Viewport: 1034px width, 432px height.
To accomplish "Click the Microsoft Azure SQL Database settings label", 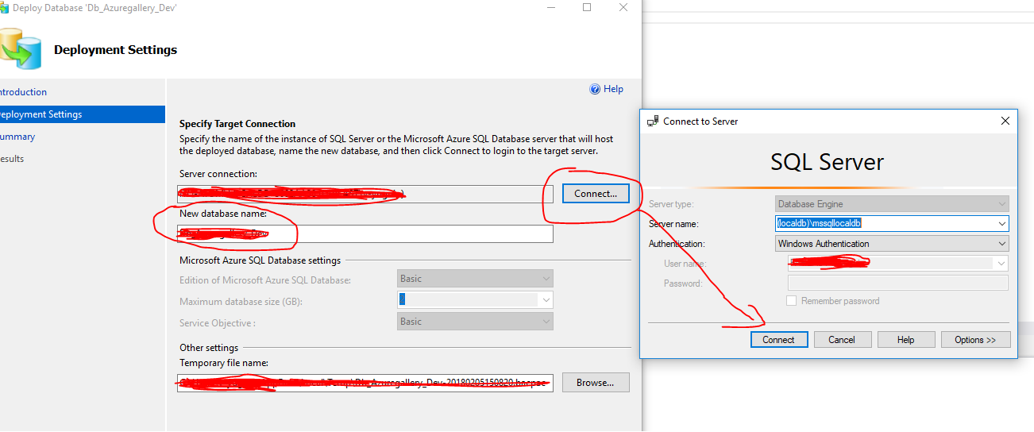I will click(260, 260).
